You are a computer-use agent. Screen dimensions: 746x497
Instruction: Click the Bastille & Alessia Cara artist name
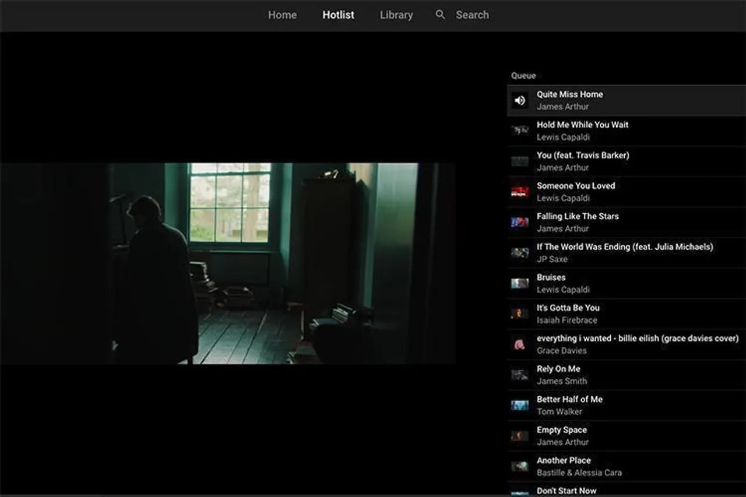pyautogui.click(x=579, y=473)
